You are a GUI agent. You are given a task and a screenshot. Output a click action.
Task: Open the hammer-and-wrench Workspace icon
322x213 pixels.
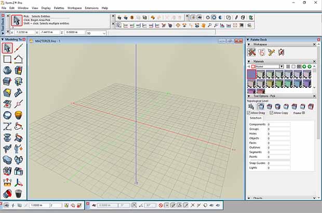click(x=251, y=52)
